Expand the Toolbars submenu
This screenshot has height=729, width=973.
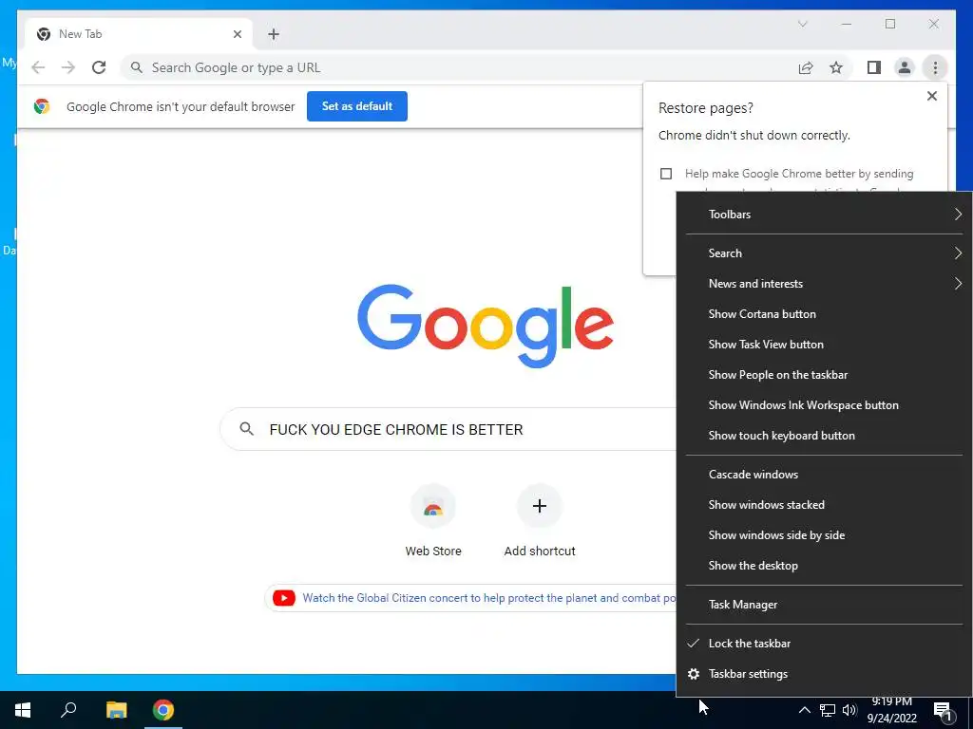point(824,214)
